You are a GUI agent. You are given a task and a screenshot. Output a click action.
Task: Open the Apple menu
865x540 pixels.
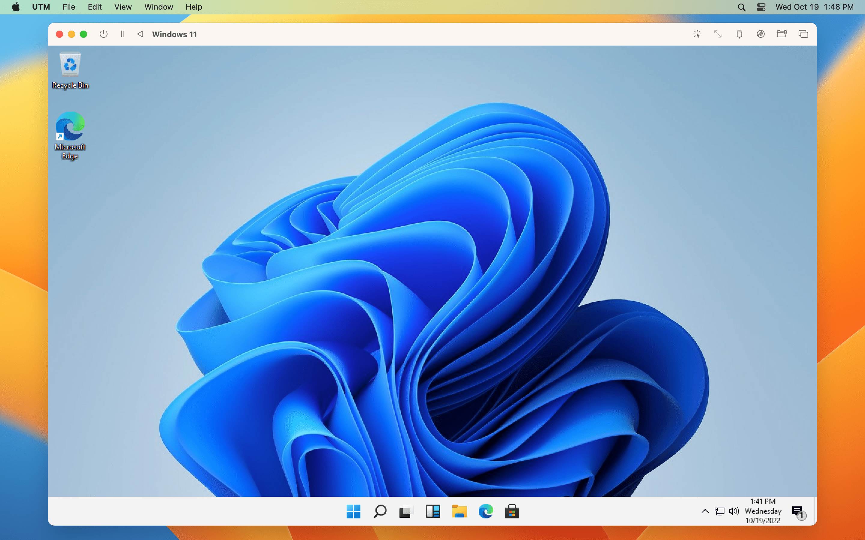coord(16,7)
